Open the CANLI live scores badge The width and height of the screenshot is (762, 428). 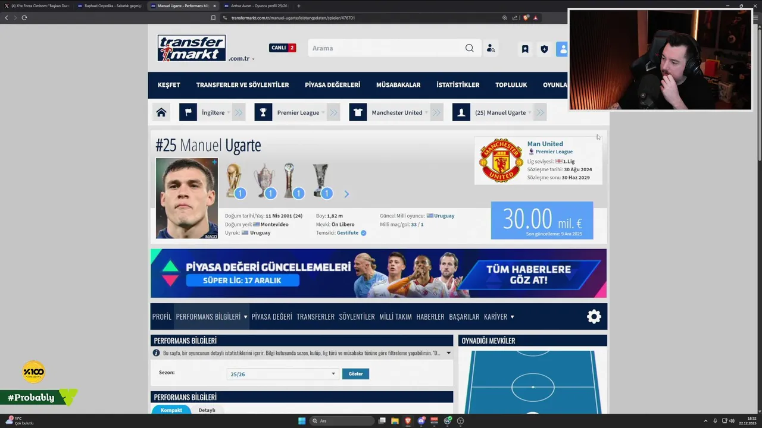pos(282,48)
